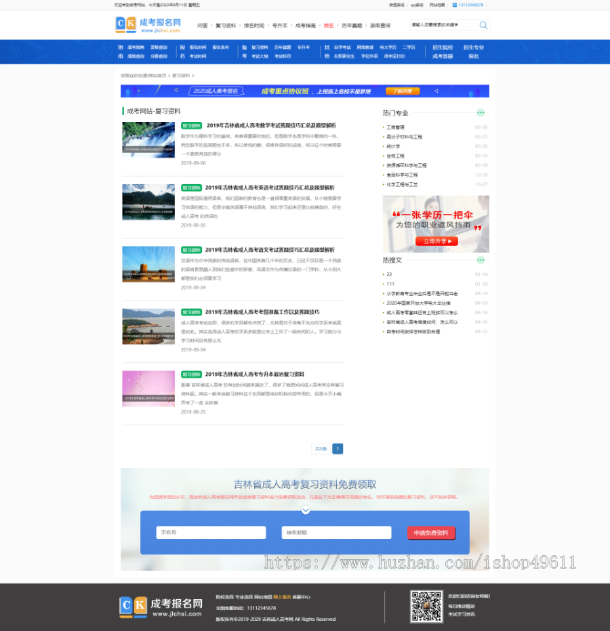Click the green ellipsis icon beside 热门专业
This screenshot has width=610, height=631.
481,112
